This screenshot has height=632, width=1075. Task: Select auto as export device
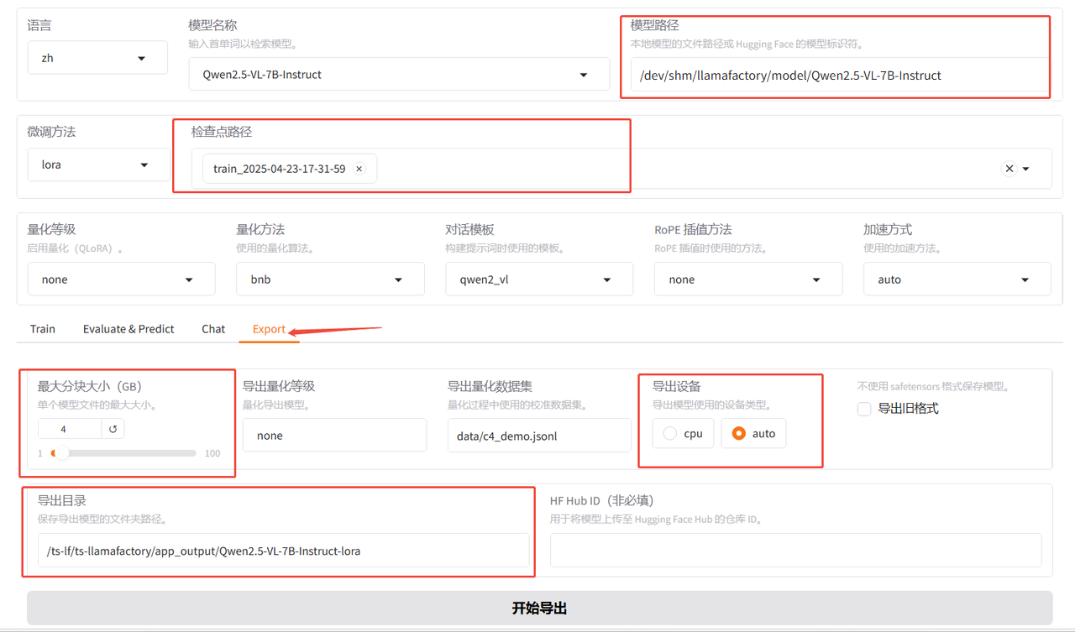click(x=753, y=433)
